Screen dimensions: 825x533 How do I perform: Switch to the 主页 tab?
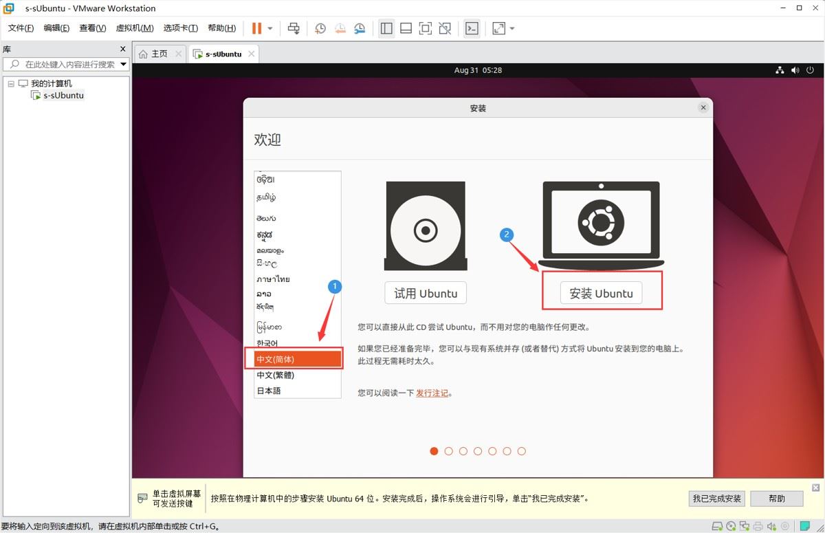click(159, 54)
